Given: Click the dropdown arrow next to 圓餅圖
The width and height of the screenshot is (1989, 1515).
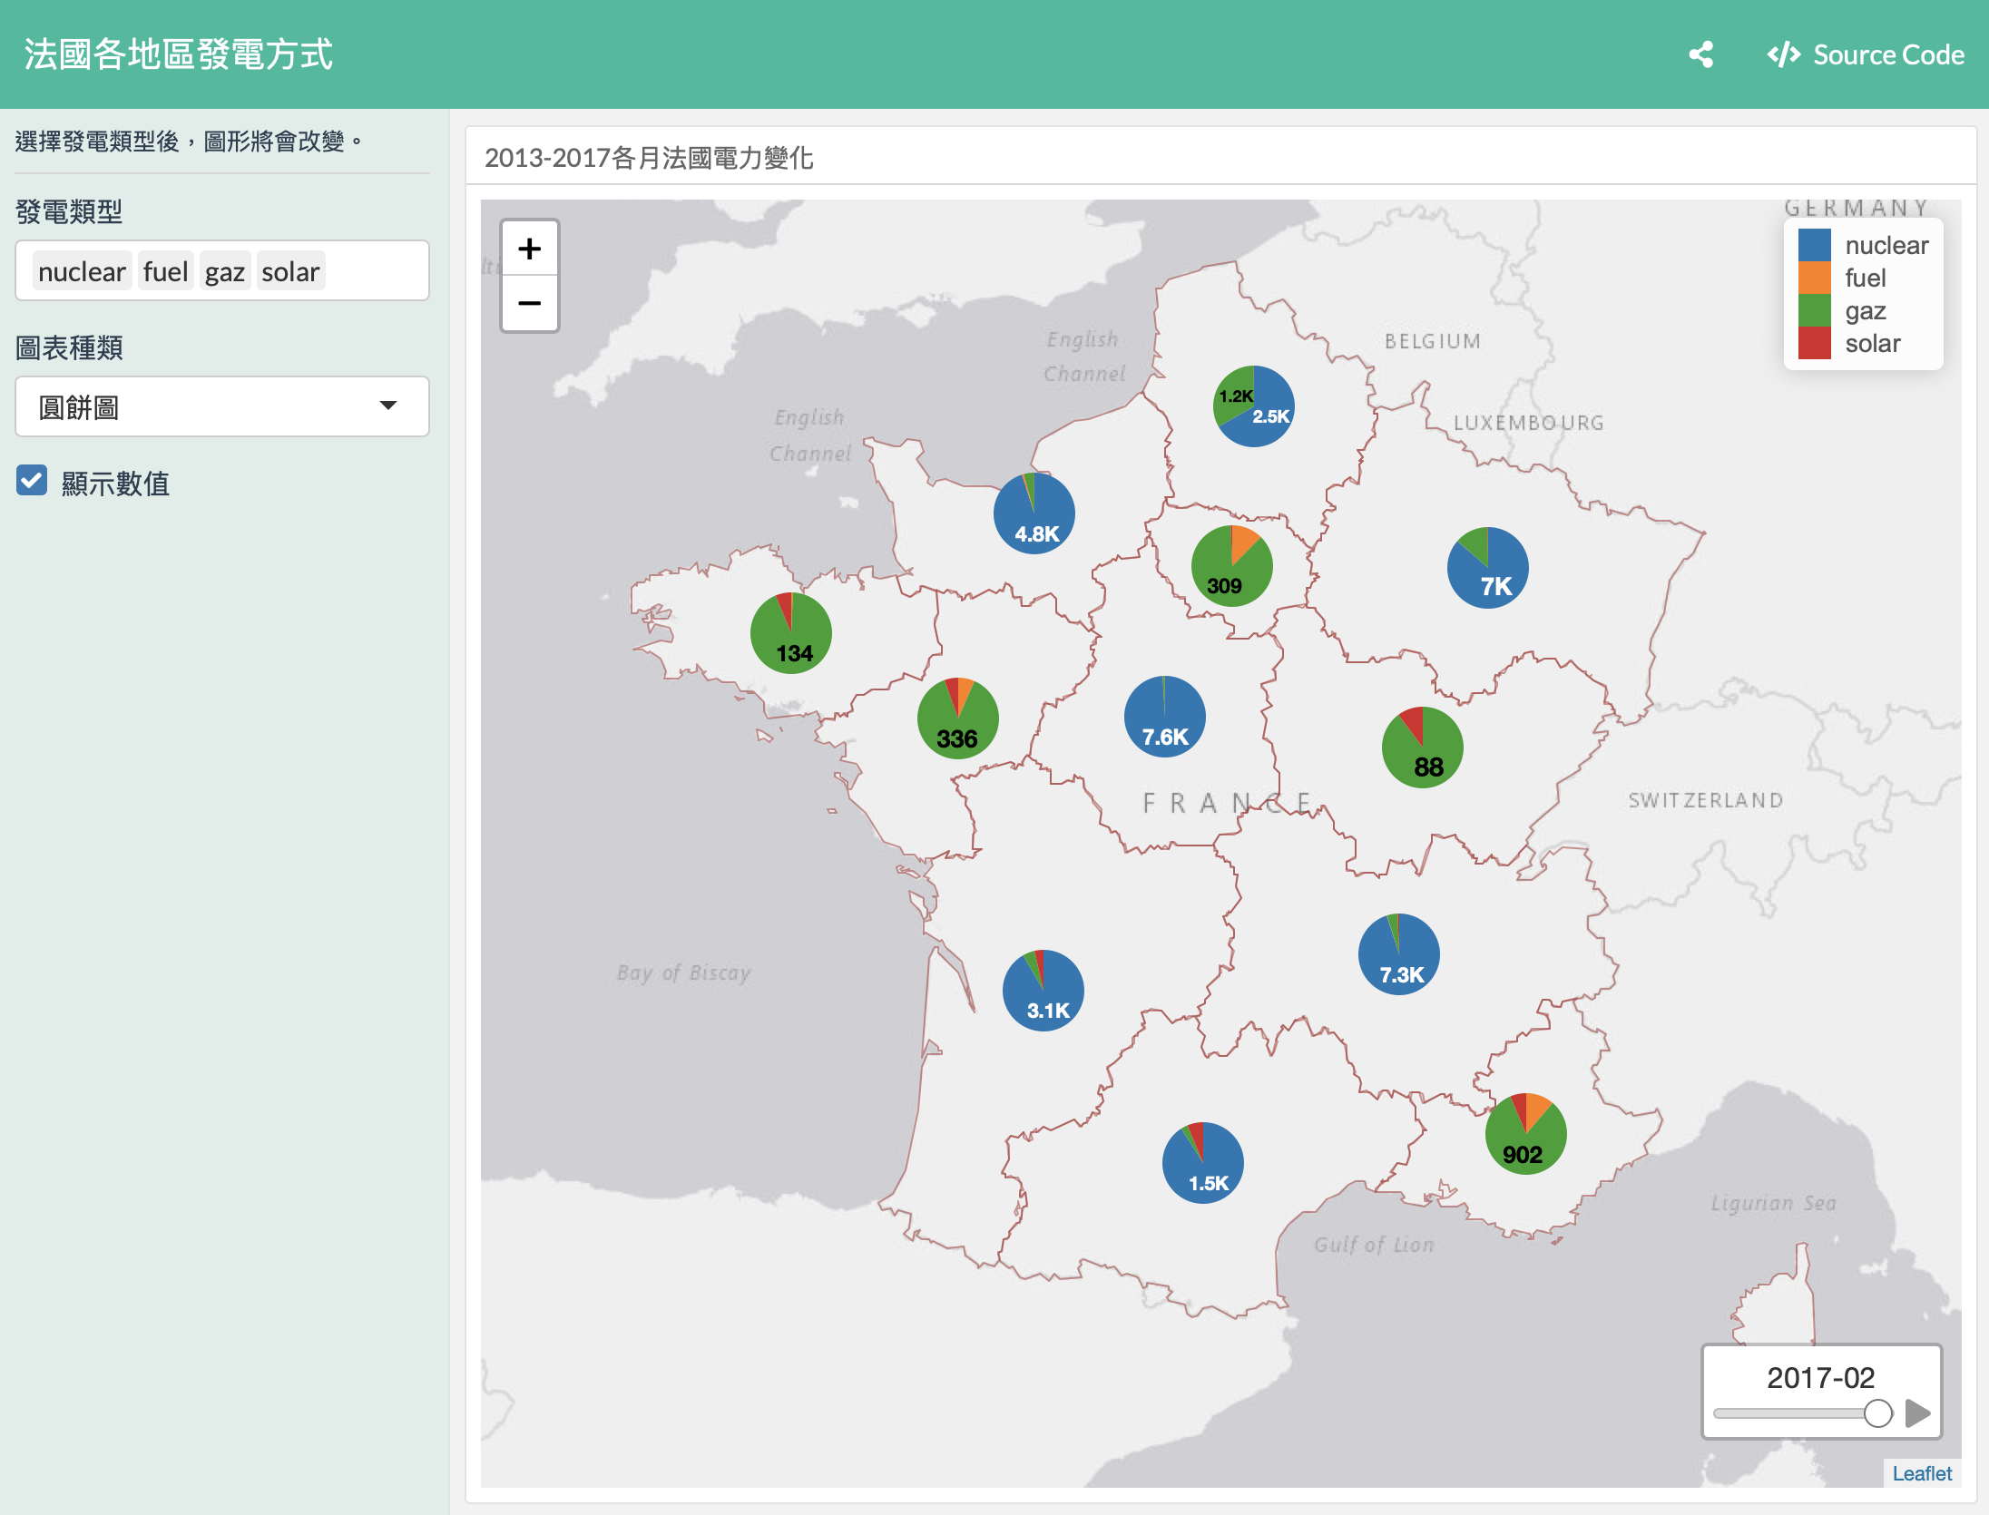Looking at the screenshot, I should tap(389, 406).
